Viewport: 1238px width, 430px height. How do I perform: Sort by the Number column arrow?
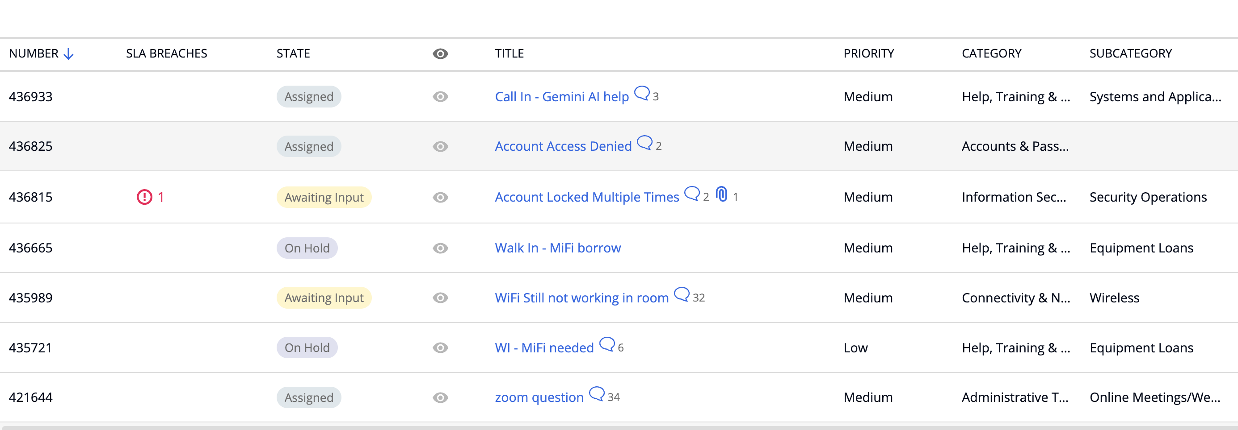tap(69, 54)
